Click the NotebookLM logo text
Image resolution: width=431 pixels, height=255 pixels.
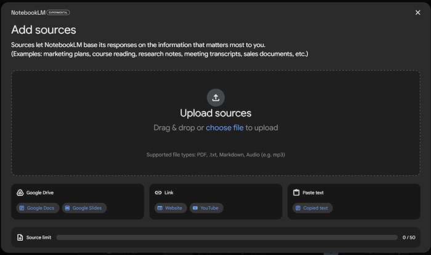click(28, 13)
